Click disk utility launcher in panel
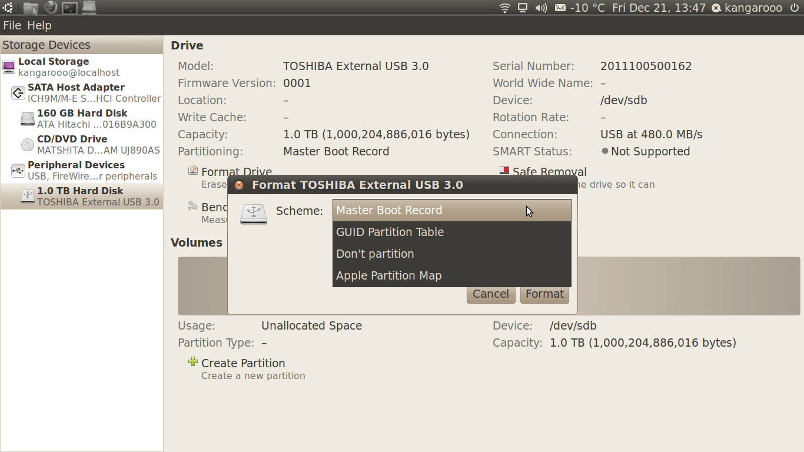 [x=89, y=8]
